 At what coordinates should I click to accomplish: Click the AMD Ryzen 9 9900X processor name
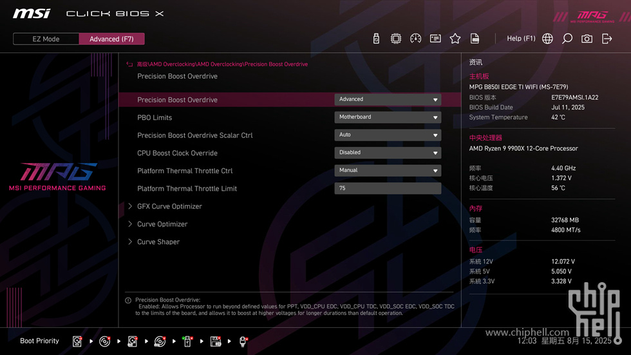[x=523, y=149]
